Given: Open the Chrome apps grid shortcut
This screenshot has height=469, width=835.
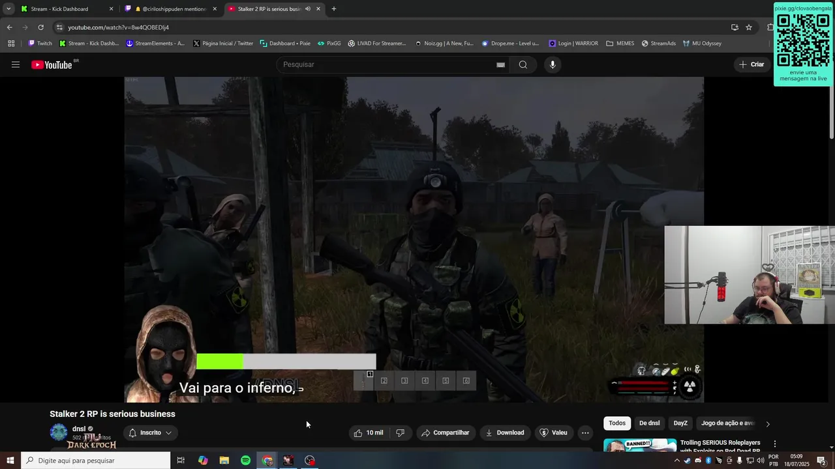Looking at the screenshot, I should tap(11, 44).
